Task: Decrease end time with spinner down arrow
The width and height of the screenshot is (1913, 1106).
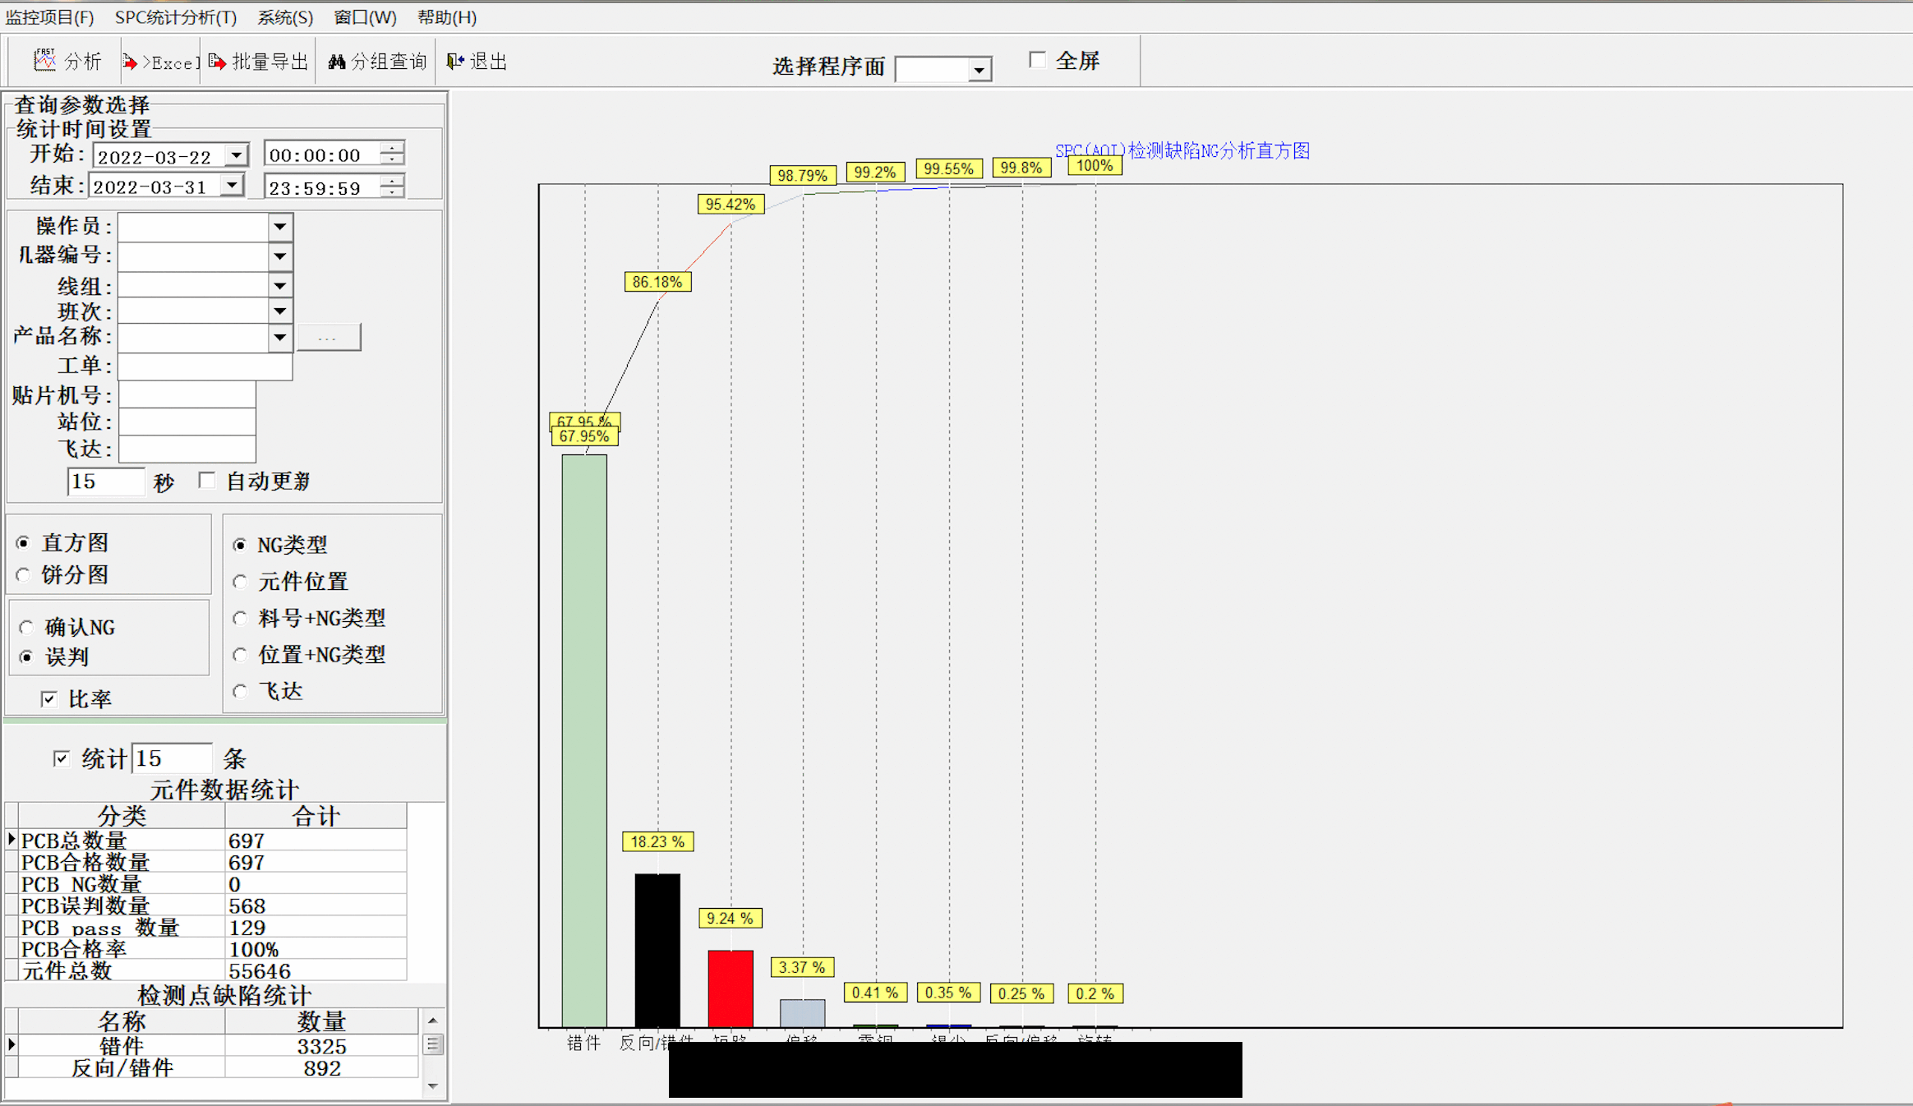Action: (393, 192)
